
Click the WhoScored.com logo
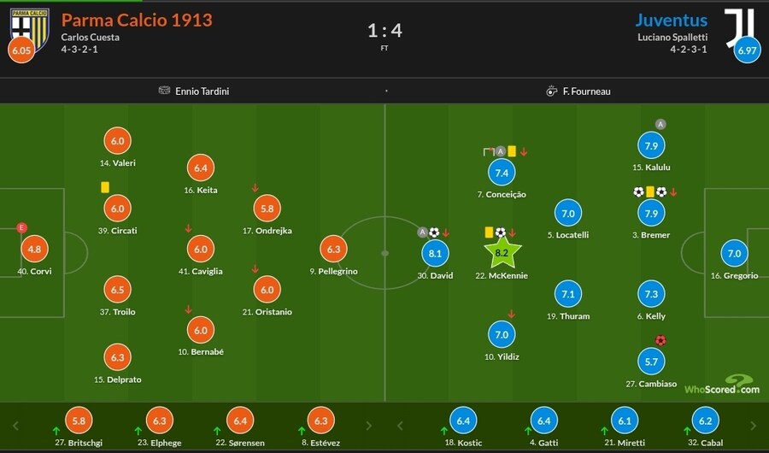coord(722,385)
